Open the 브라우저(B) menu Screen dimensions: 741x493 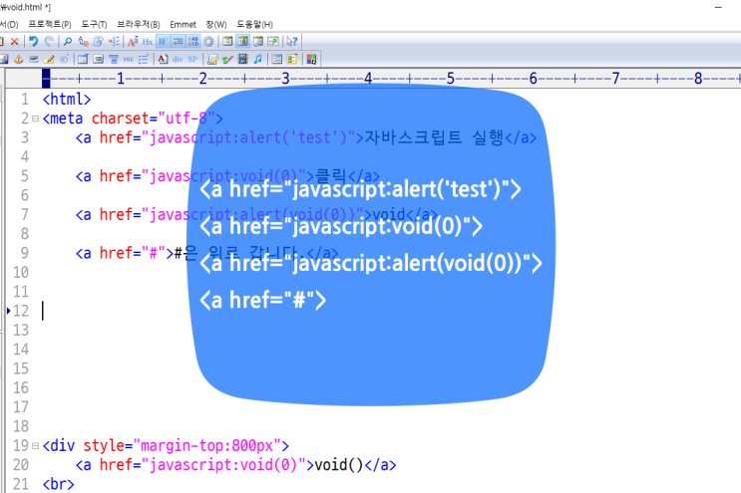click(x=138, y=24)
